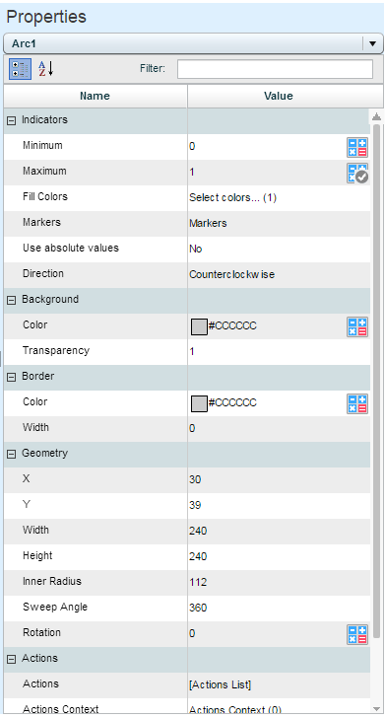
Task: Click the Direction Counterclockwise value
Action: tap(231, 274)
